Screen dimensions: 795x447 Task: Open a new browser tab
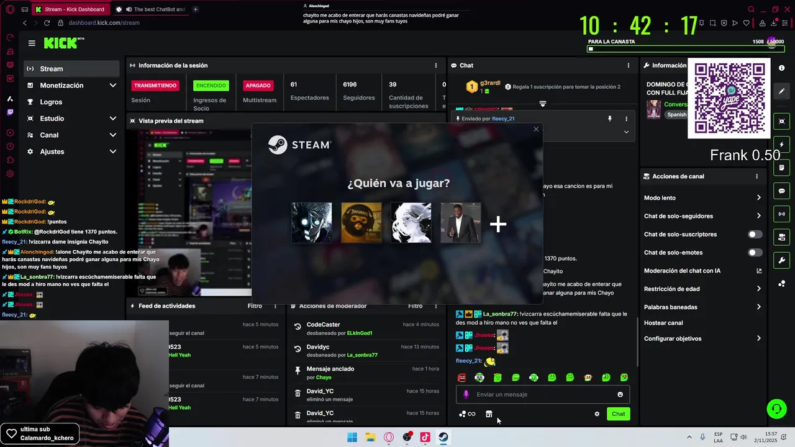point(196,9)
